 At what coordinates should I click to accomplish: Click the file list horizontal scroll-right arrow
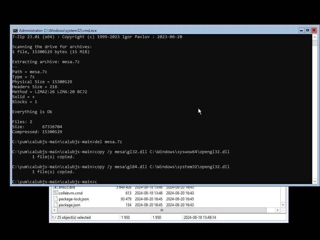click(x=277, y=210)
